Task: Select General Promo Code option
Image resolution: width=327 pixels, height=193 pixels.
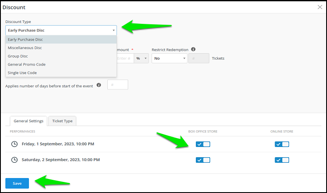Action: coord(61,64)
